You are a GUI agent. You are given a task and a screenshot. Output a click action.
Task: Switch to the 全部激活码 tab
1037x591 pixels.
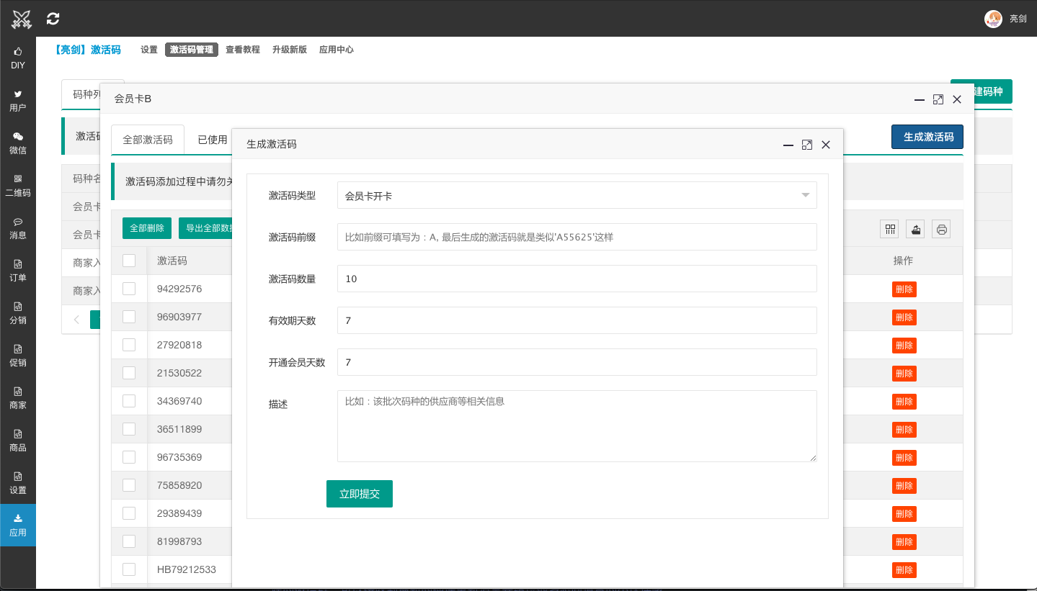tap(148, 140)
